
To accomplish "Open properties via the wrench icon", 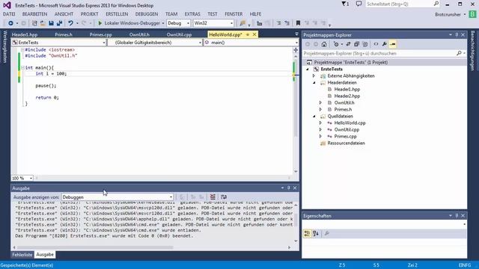I will click(x=384, y=44).
